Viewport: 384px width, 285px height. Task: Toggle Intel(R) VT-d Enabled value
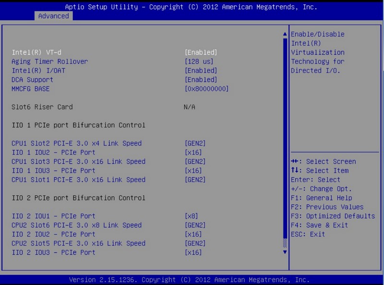click(201, 52)
